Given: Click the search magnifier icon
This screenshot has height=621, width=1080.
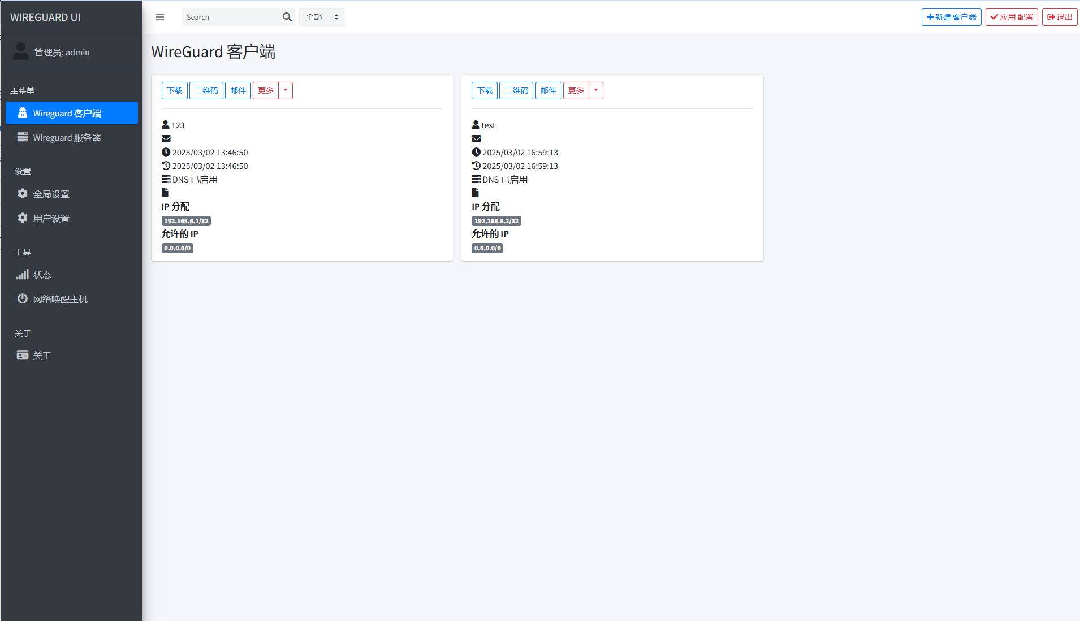Looking at the screenshot, I should (x=287, y=17).
